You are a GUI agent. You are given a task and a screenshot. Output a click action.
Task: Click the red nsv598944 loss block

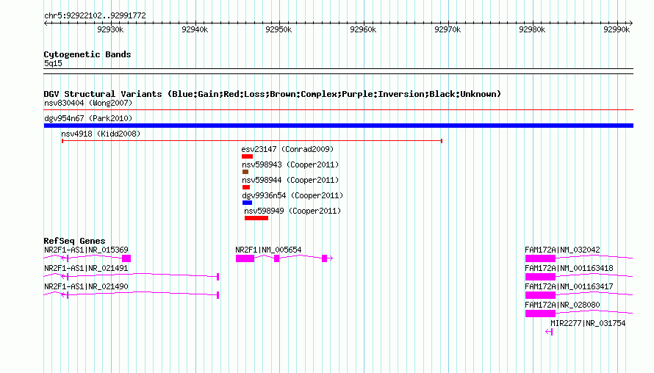tap(246, 187)
